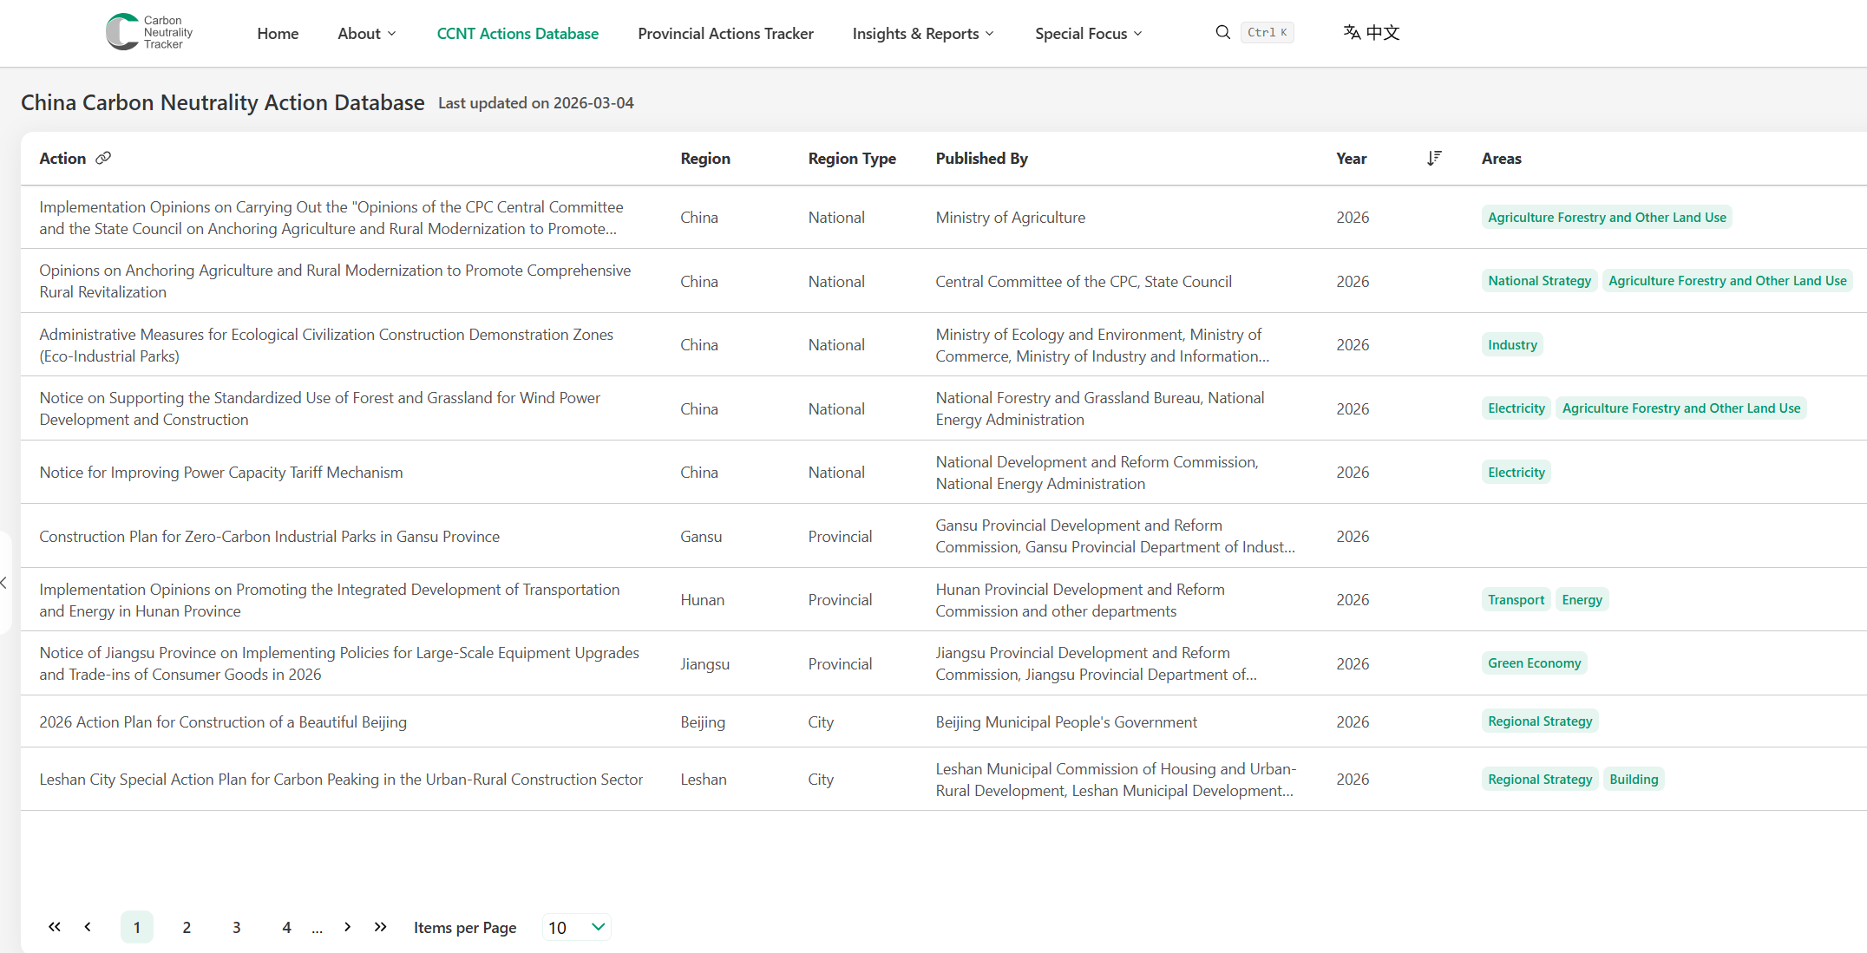The height and width of the screenshot is (953, 1867).
Task: Open the Provincial Actions Tracker tab
Action: point(725,33)
